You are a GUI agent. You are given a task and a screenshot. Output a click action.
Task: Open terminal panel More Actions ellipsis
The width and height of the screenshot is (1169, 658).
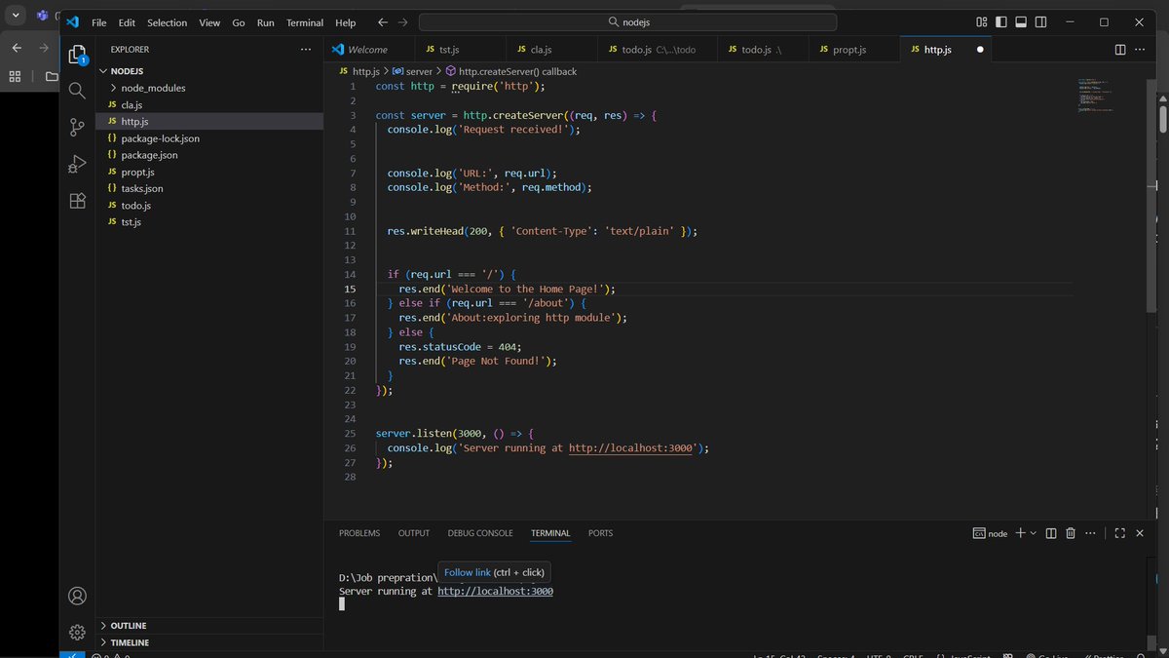[1090, 533]
